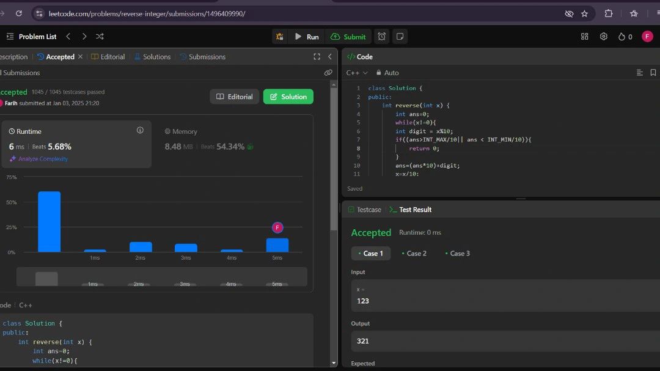Open the notes sticky icon
The width and height of the screenshot is (660, 371).
[x=400, y=37]
